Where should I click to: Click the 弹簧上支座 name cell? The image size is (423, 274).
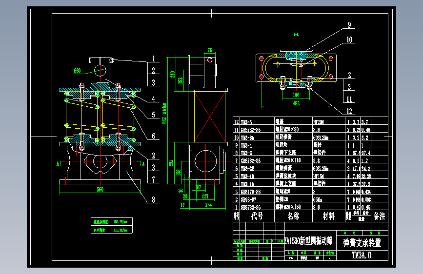point(286,184)
